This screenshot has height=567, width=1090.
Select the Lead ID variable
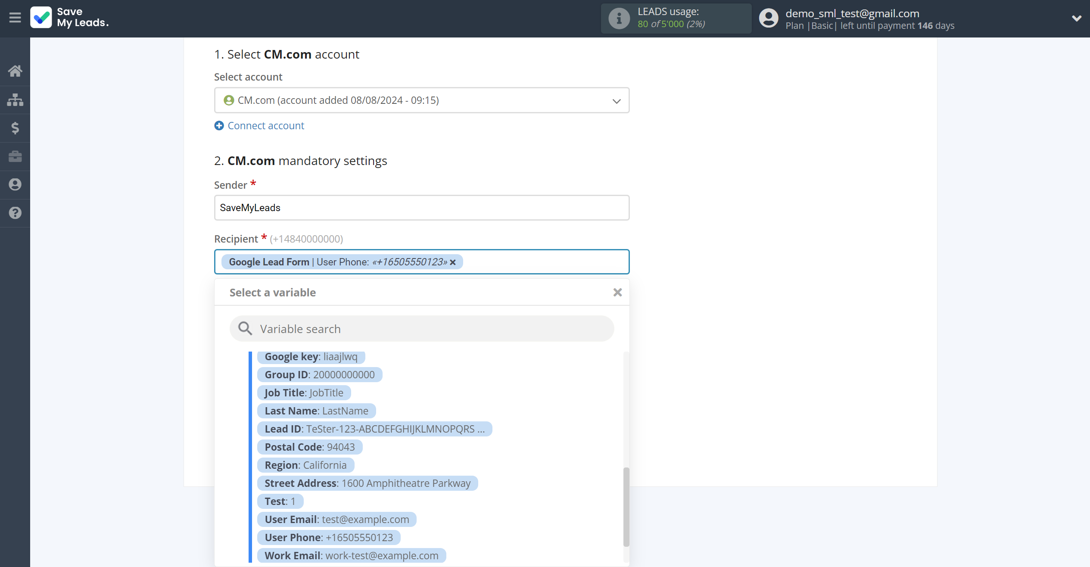[375, 429]
